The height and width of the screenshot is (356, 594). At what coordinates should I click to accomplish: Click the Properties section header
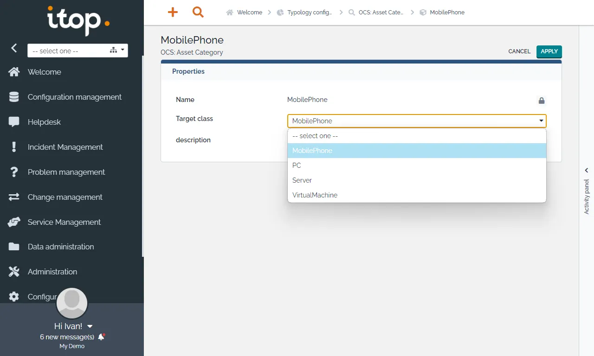pyautogui.click(x=188, y=71)
